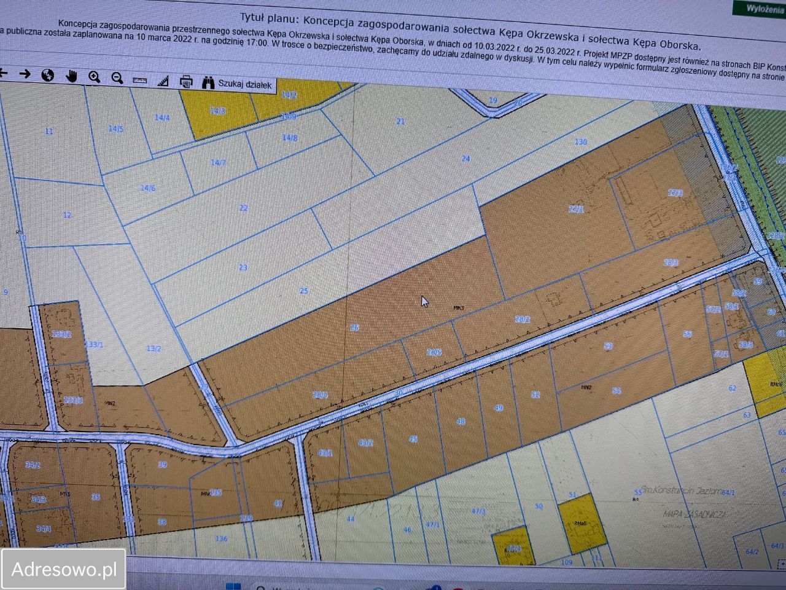
Task: Select parcel 50 on the map
Action: (x=539, y=506)
